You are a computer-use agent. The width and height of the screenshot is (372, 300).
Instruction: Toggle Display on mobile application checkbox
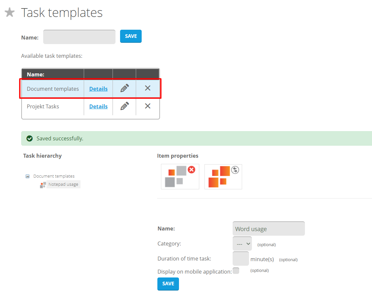coord(236,271)
